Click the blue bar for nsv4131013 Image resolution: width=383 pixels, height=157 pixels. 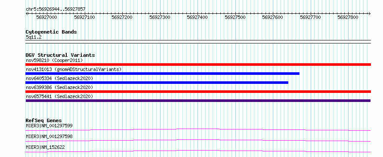pyautogui.click(x=162, y=74)
